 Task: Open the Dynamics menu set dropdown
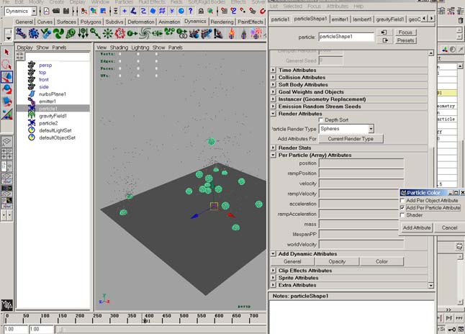click(x=34, y=12)
